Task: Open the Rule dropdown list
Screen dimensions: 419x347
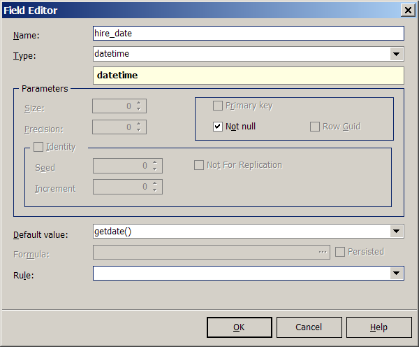Action: pyautogui.click(x=397, y=273)
